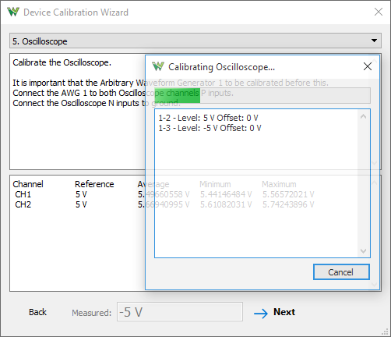This screenshot has height=337, width=391.
Task: Click the log scrollbar down arrow
Action: tap(363, 251)
